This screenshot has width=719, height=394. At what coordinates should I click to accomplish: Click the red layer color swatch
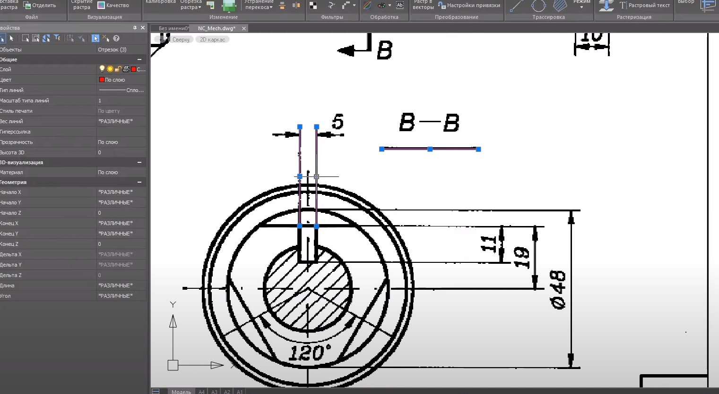[133, 69]
